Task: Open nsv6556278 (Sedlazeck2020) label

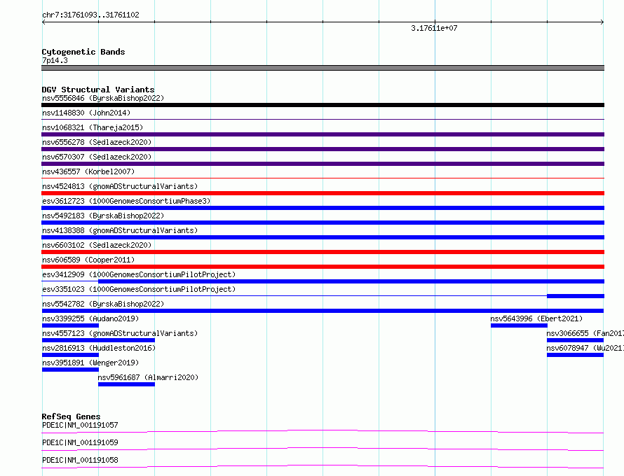Action: click(x=97, y=142)
